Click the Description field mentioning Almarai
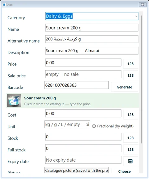149x179 pixels. coord(92,51)
